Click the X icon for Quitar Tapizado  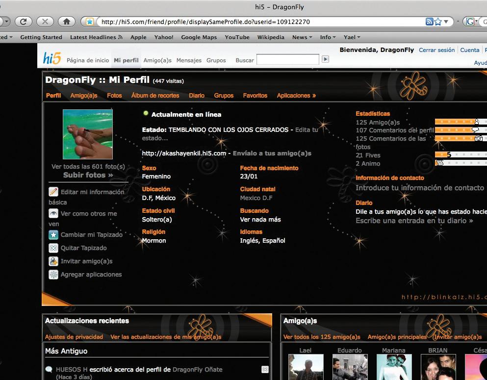click(x=53, y=248)
